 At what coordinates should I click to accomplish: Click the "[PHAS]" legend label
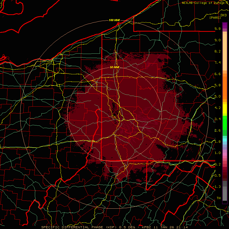(215, 18)
